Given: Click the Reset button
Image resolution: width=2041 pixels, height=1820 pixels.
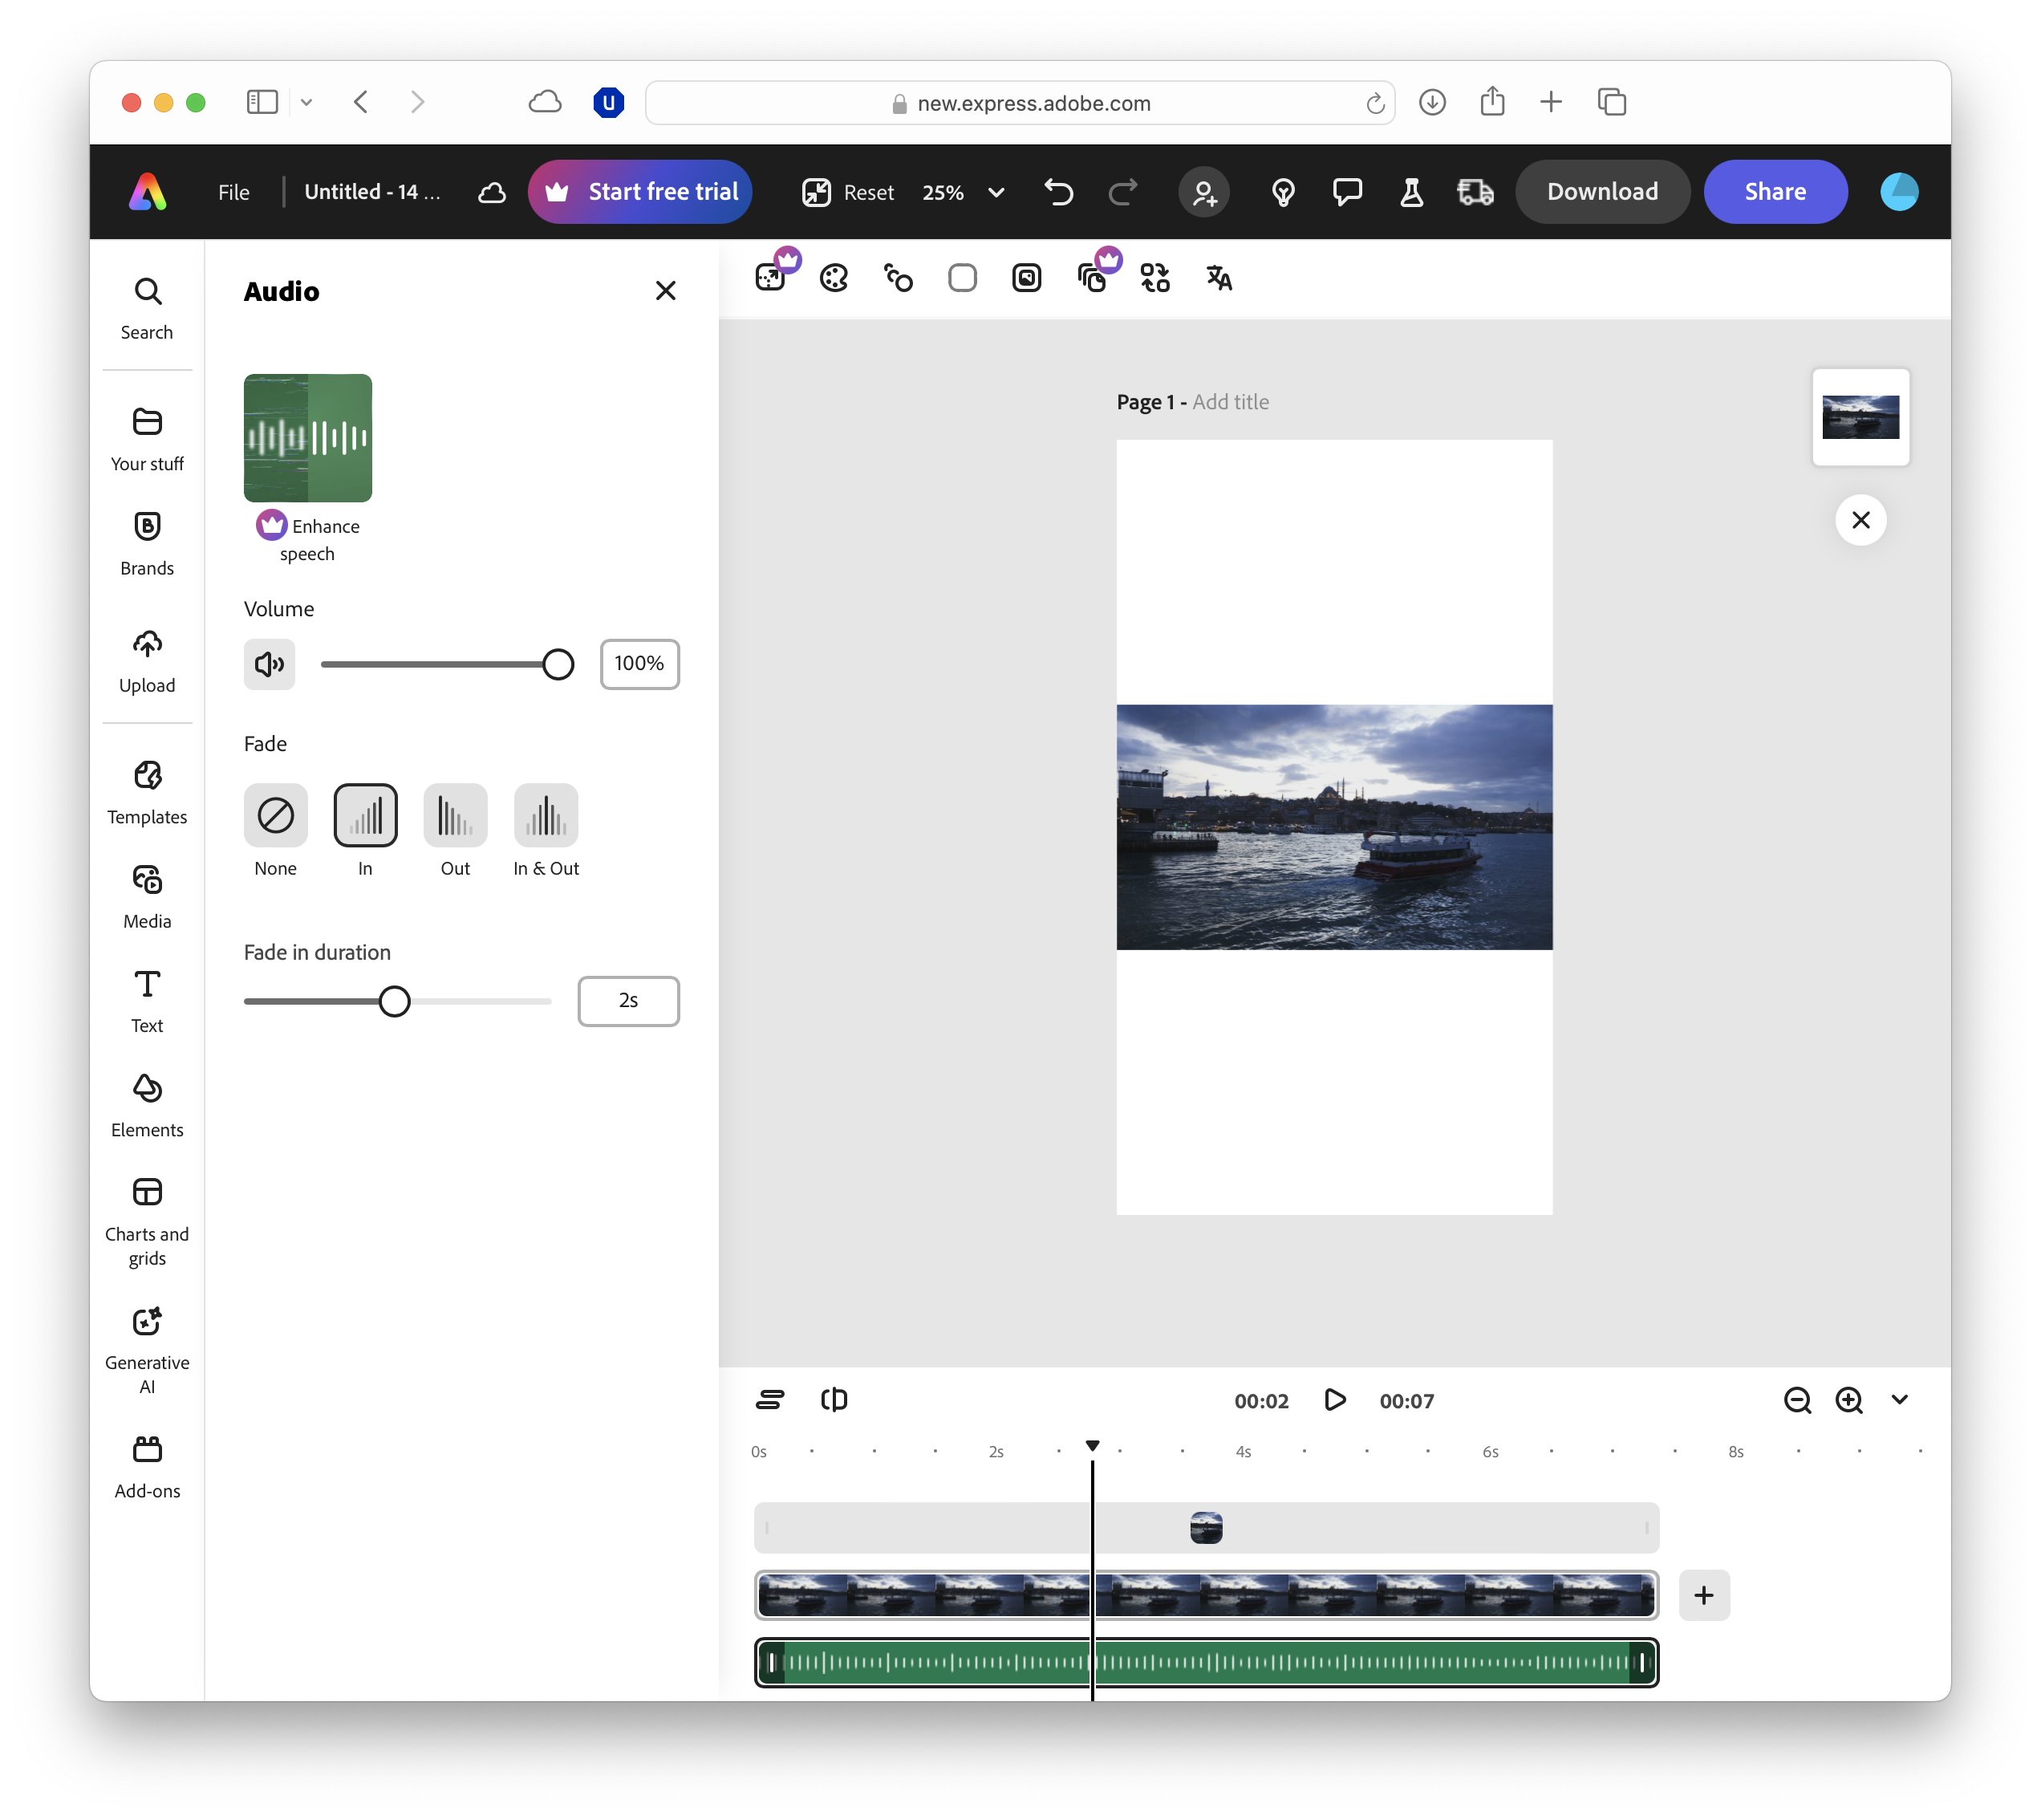Looking at the screenshot, I should coord(867,192).
